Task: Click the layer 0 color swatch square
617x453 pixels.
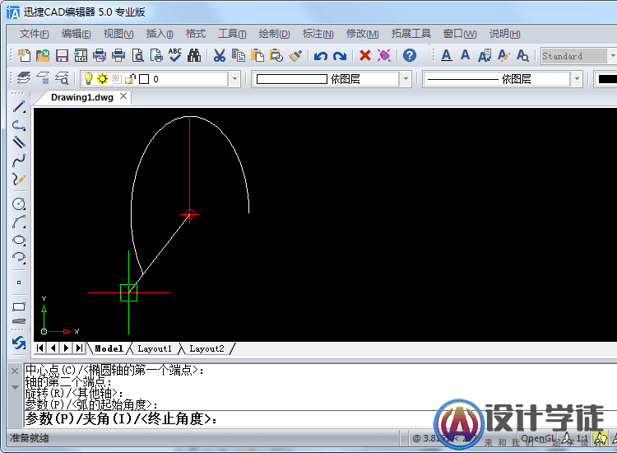Action: point(144,79)
